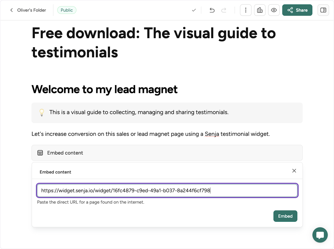Click the undo arrow icon
This screenshot has width=334, height=249.
point(212,10)
